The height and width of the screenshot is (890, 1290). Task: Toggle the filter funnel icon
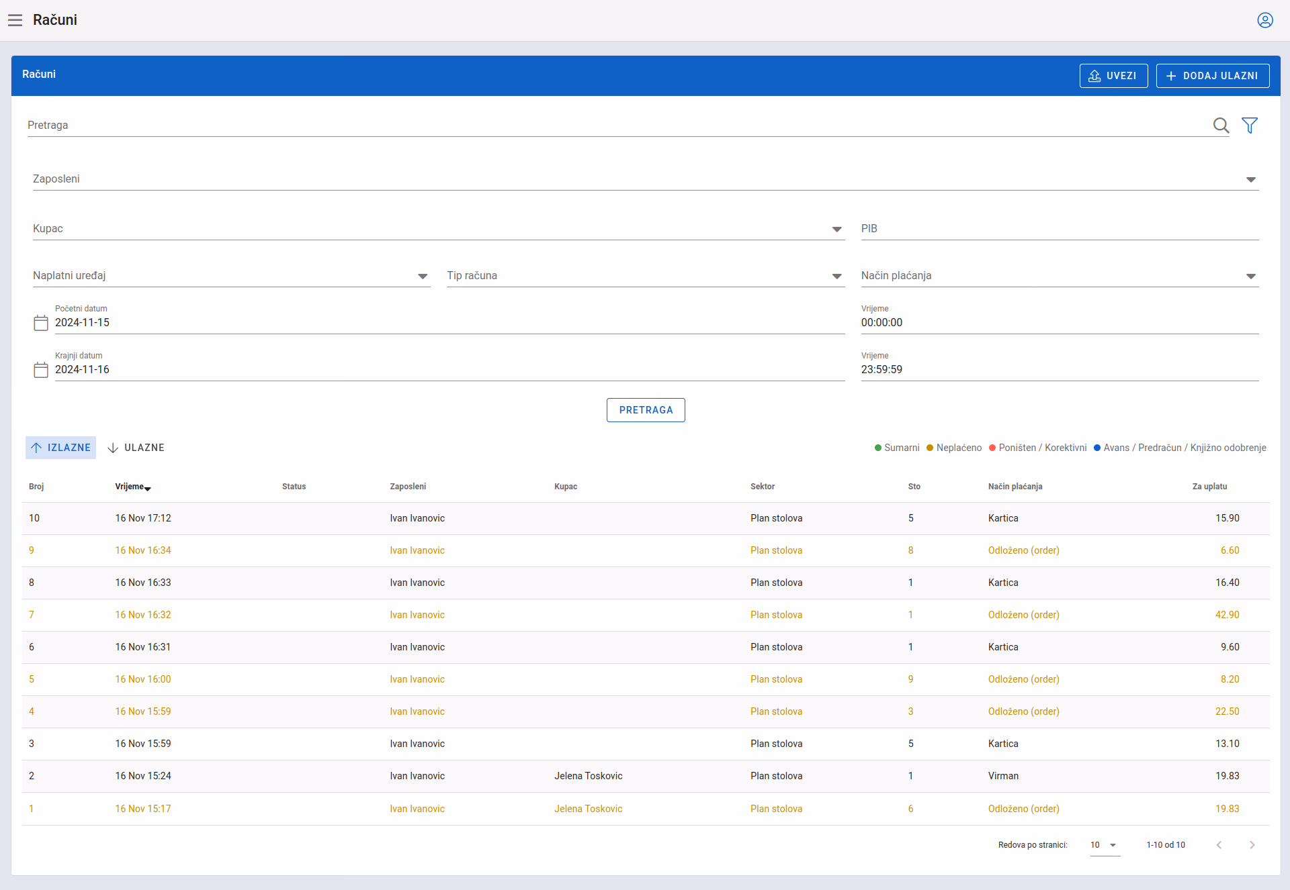pyautogui.click(x=1250, y=126)
